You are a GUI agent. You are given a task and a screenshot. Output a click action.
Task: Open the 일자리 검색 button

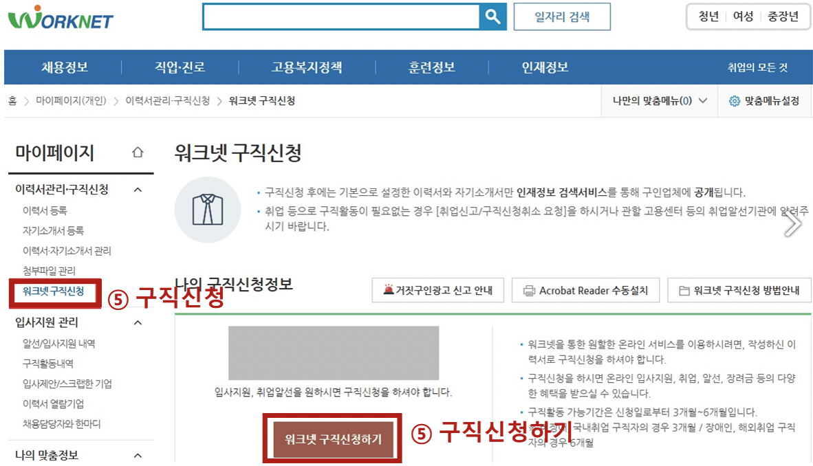[562, 16]
